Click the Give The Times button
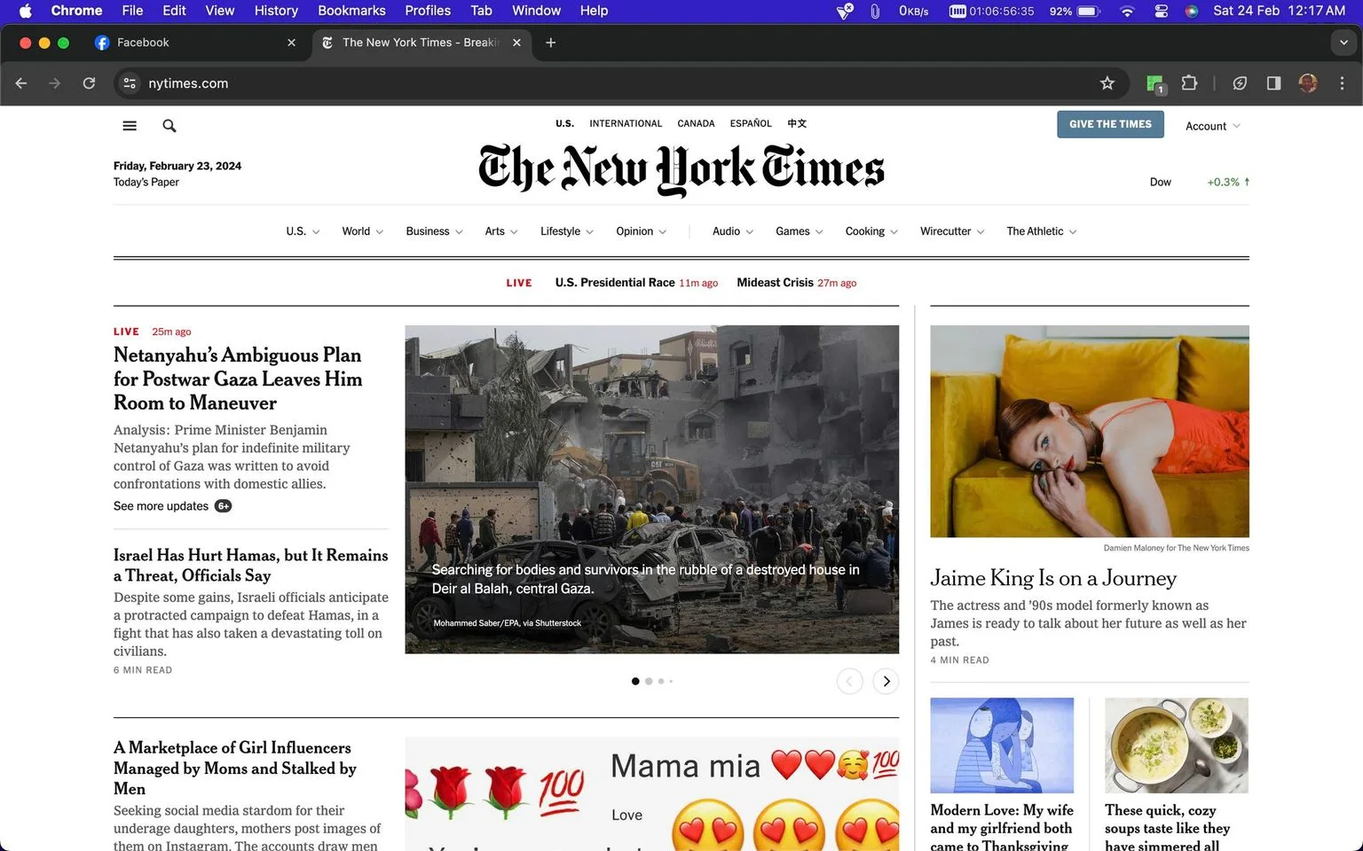 (1110, 124)
